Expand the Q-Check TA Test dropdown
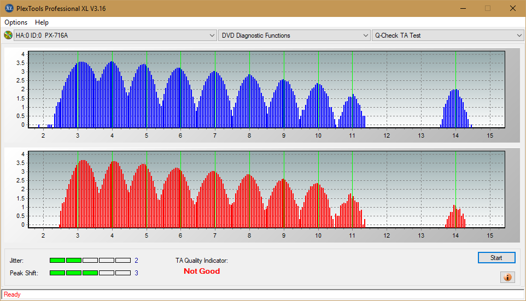The image size is (526, 301). pos(448,35)
